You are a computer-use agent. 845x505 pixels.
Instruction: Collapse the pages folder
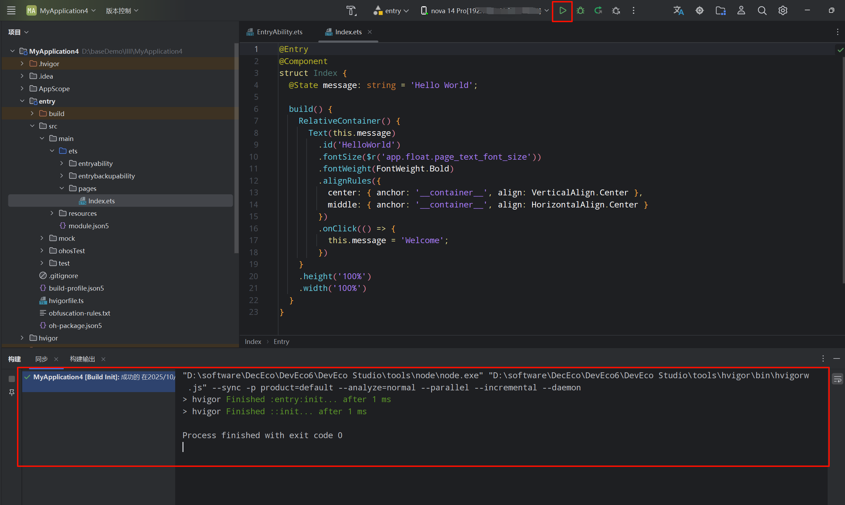coord(62,188)
